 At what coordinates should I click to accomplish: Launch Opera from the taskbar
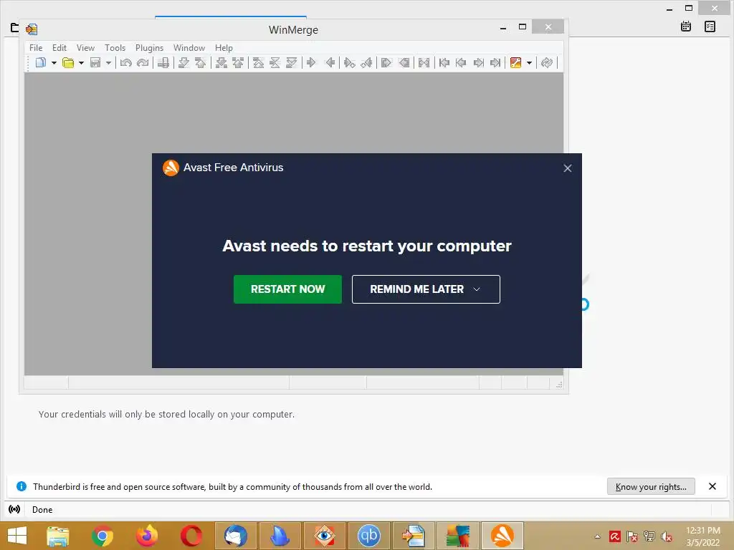point(191,536)
